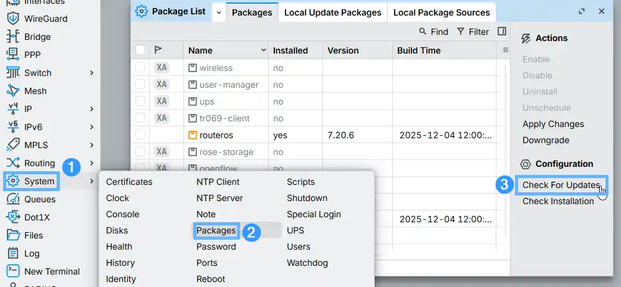Open the table columns menu icon

(506, 50)
